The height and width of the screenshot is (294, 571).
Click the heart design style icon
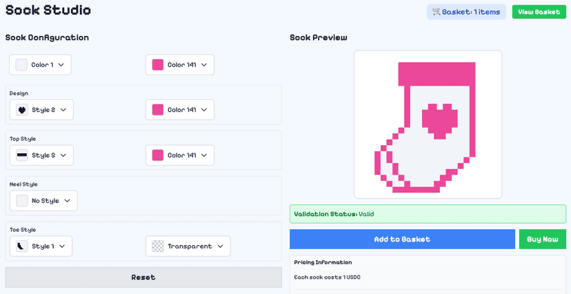coord(22,110)
